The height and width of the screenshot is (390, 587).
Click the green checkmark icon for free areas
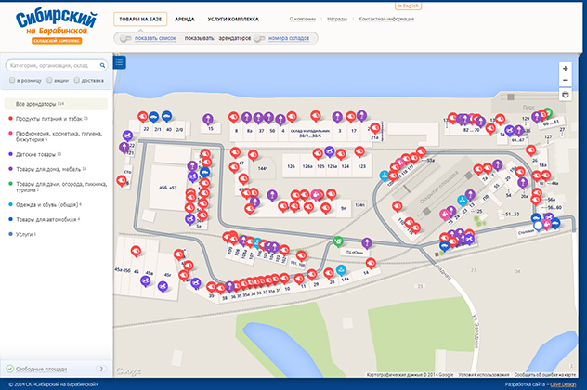(9, 369)
